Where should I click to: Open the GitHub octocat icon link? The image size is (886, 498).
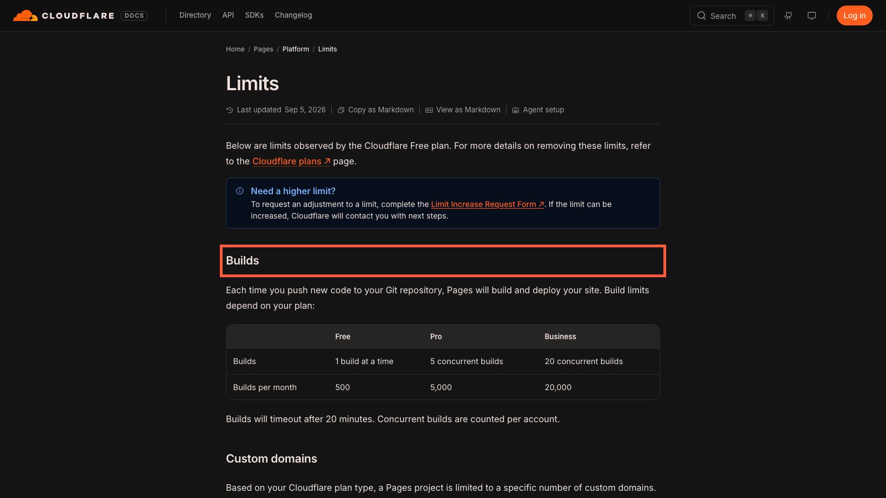click(x=788, y=15)
